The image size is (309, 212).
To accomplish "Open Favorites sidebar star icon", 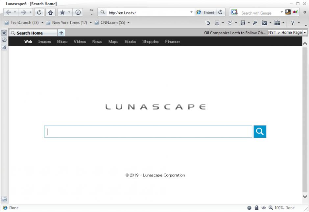I will coord(4,33).
